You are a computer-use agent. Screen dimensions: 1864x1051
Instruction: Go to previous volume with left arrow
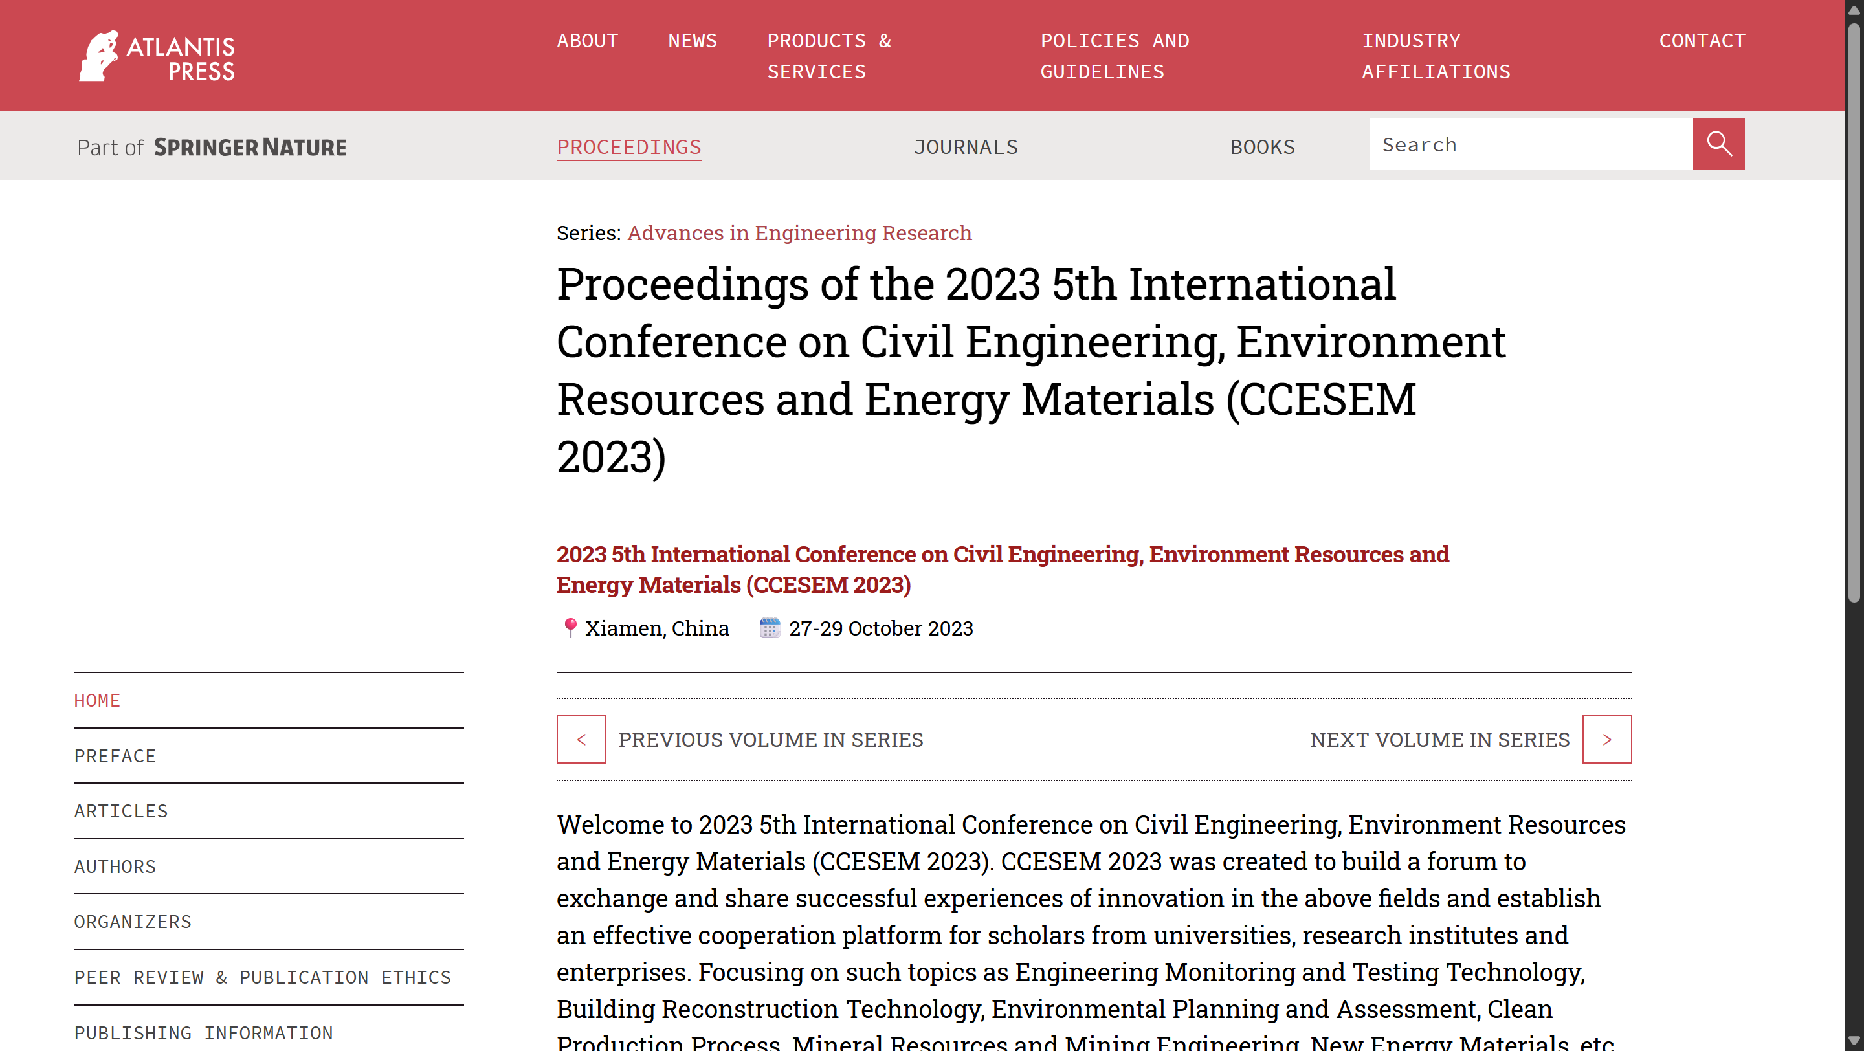581,739
